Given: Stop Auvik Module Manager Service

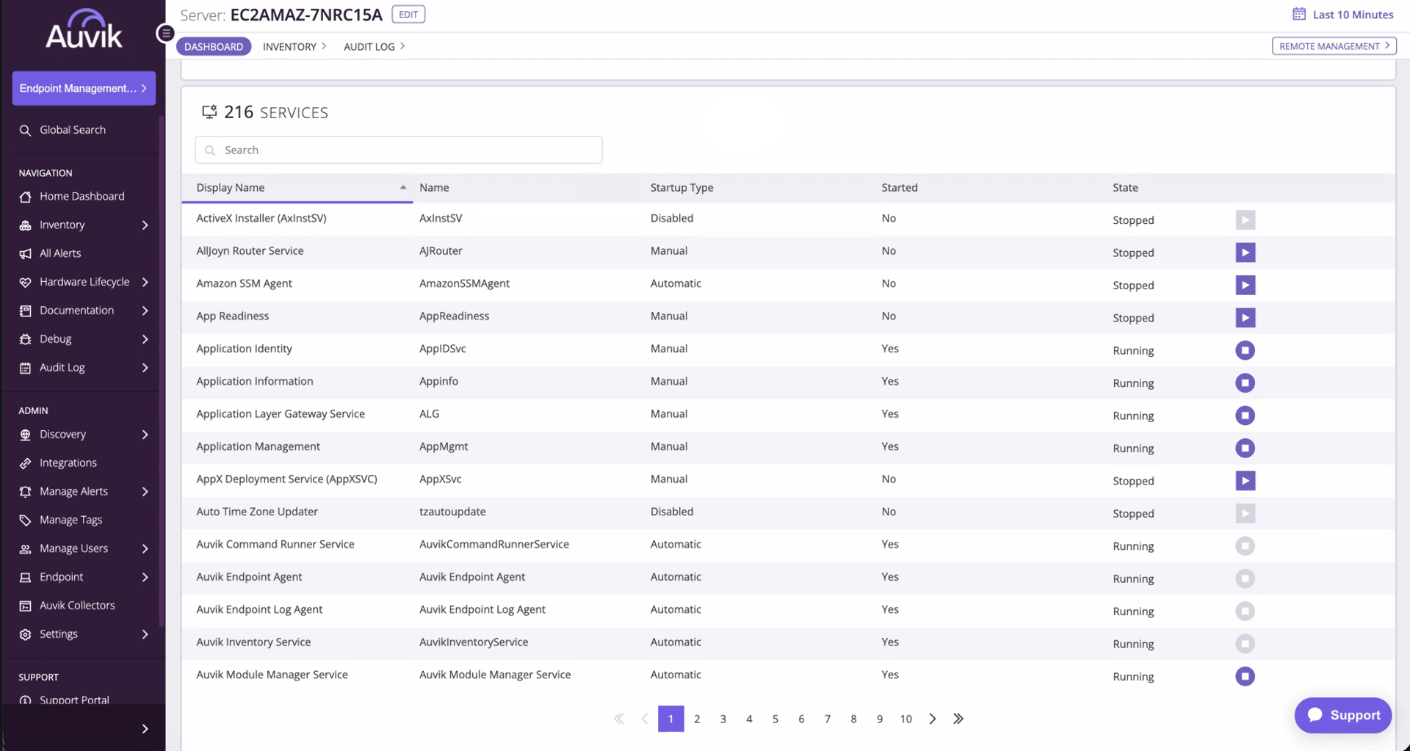Looking at the screenshot, I should tap(1245, 676).
